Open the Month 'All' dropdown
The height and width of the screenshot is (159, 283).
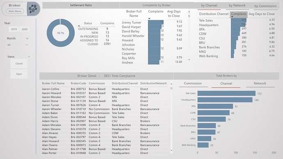coord(17,45)
